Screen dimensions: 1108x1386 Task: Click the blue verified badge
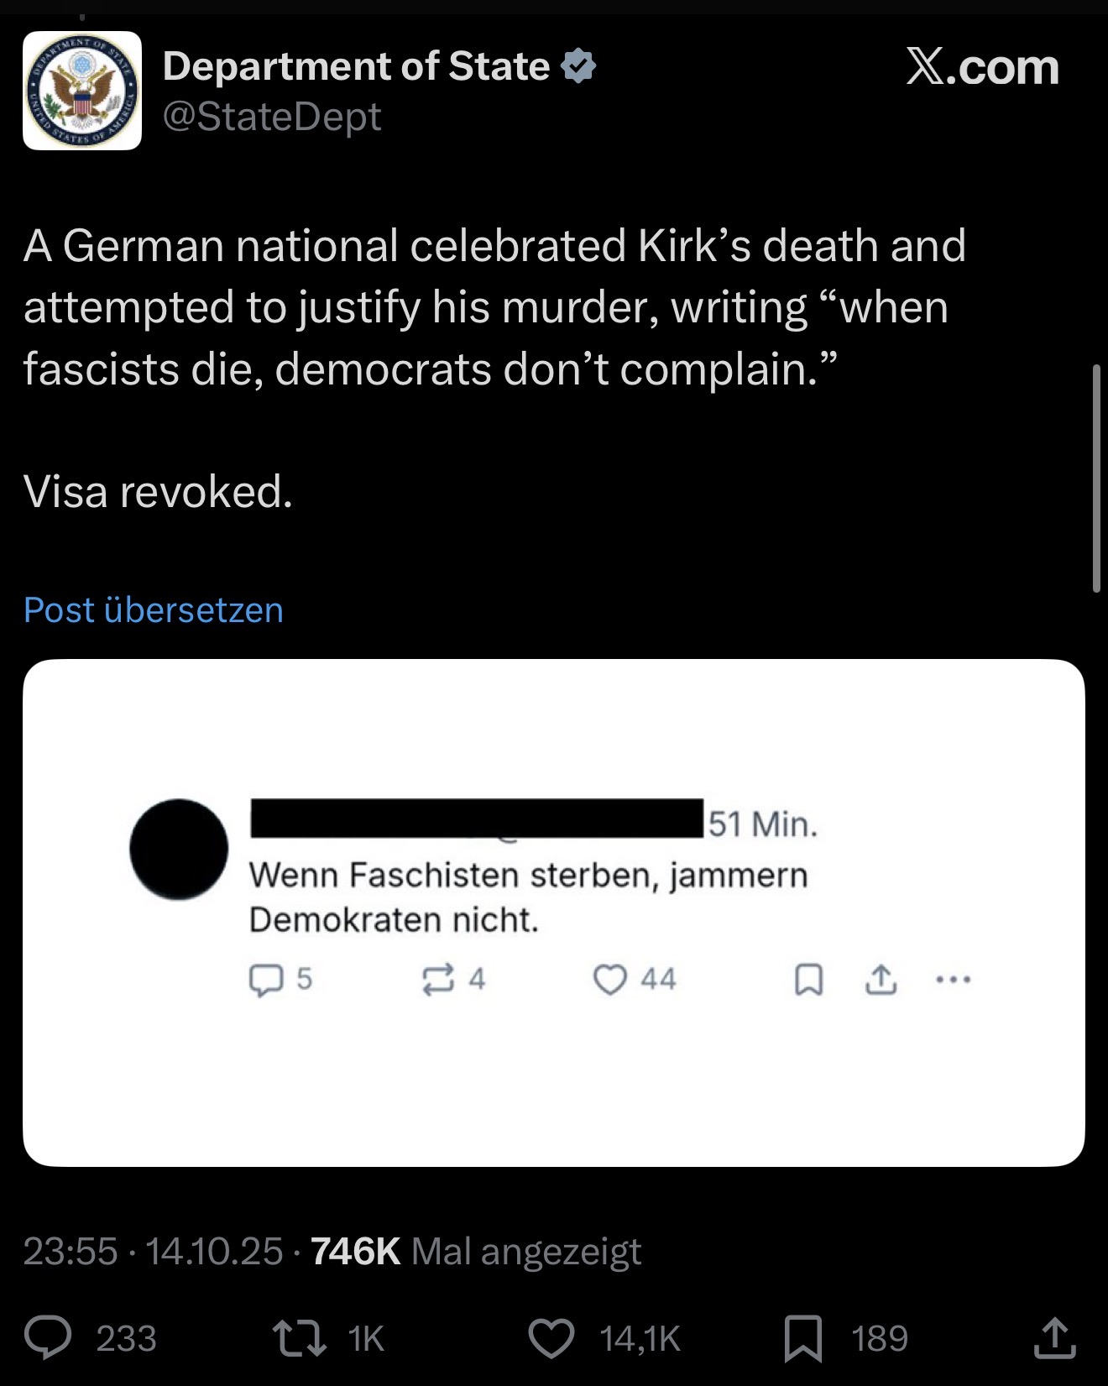tap(578, 65)
